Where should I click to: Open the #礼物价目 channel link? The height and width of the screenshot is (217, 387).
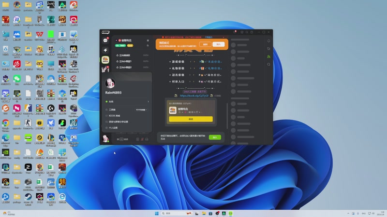pos(210,68)
